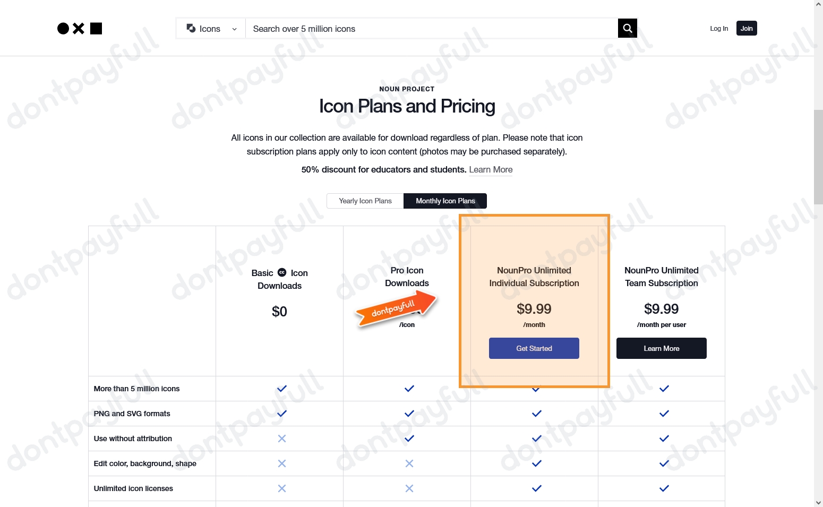Image resolution: width=823 pixels, height=507 pixels.
Task: Click the black magnifier search button
Action: (627, 28)
